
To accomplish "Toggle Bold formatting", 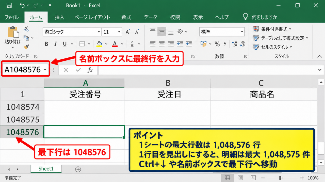I will (x=46, y=44).
